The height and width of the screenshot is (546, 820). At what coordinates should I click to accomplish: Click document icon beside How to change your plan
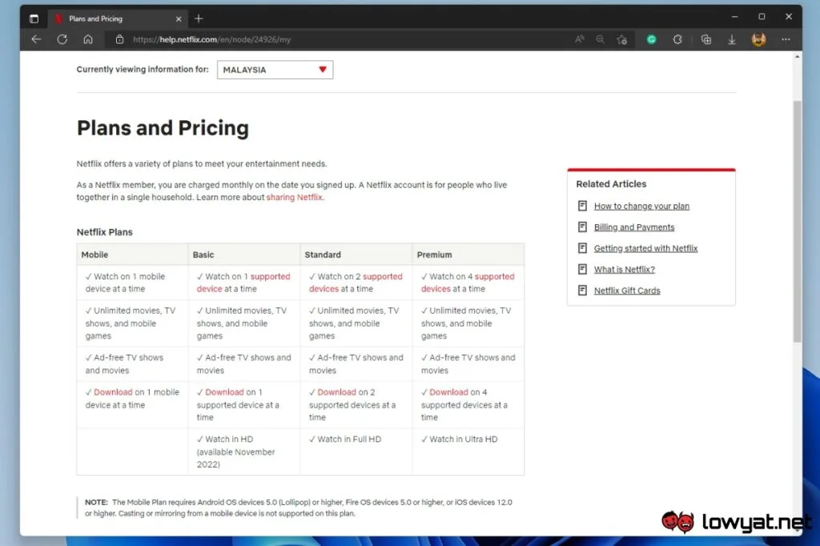click(583, 206)
